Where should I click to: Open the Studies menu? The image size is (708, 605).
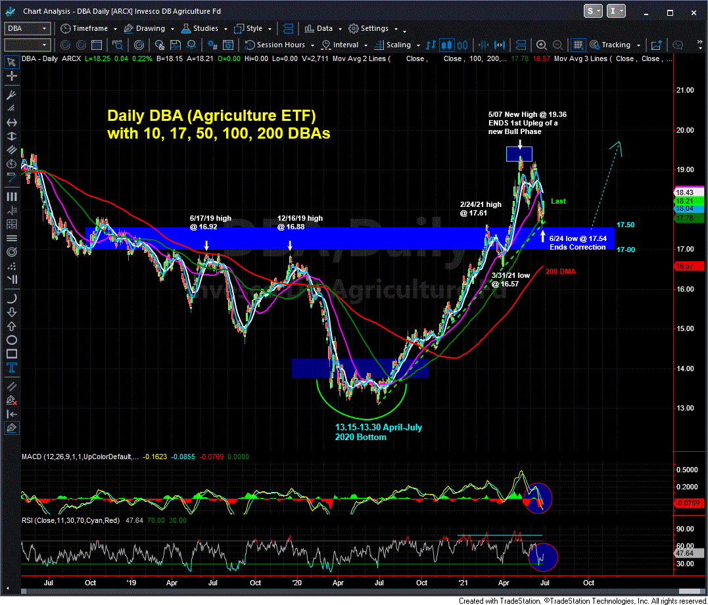pos(204,28)
